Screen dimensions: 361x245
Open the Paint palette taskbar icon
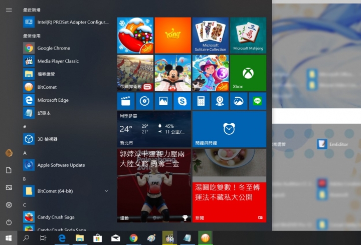151,238
